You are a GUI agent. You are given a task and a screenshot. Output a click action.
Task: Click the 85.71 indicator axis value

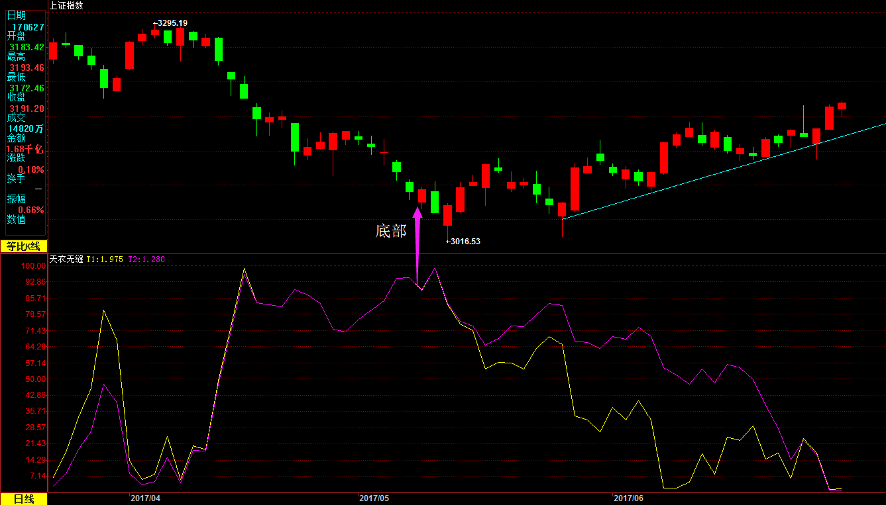pyautogui.click(x=36, y=298)
